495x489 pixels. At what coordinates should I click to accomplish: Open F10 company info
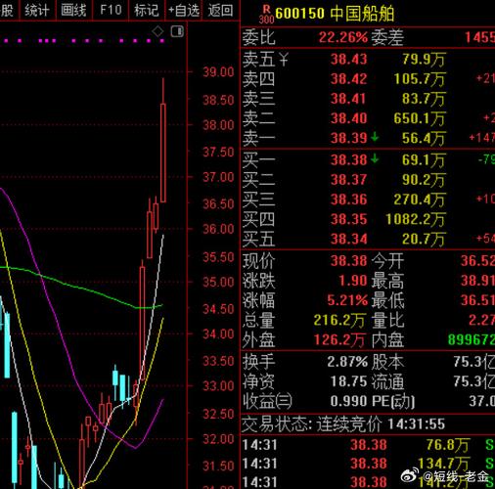[111, 10]
